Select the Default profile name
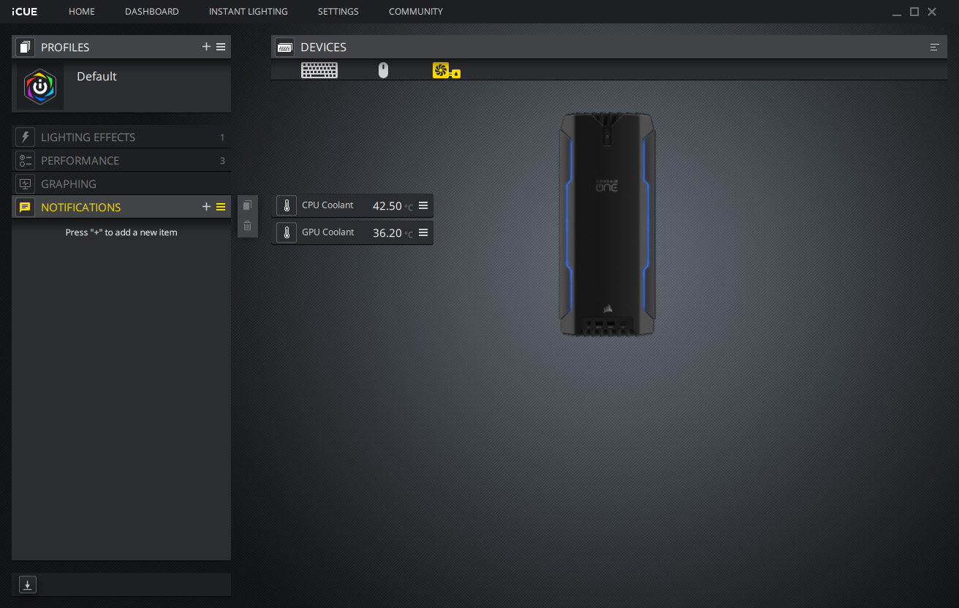Screen dimensions: 959x608 click(x=96, y=76)
